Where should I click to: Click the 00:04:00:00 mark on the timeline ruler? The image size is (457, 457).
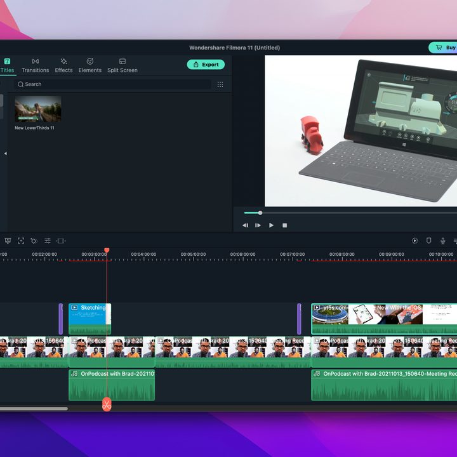pyautogui.click(x=143, y=254)
